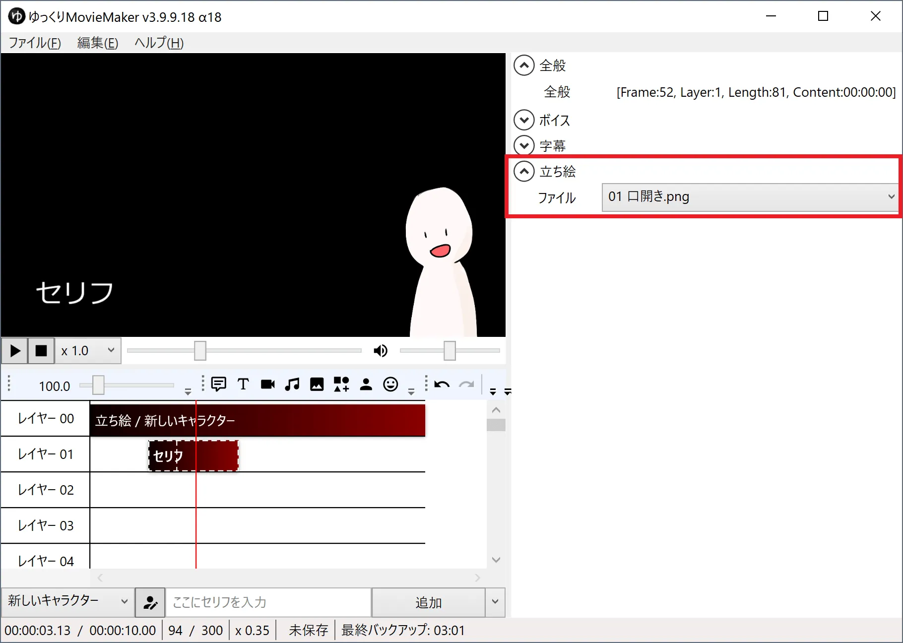The image size is (903, 643).
Task: Add a voice item with speech bubble icon
Action: [x=218, y=385]
